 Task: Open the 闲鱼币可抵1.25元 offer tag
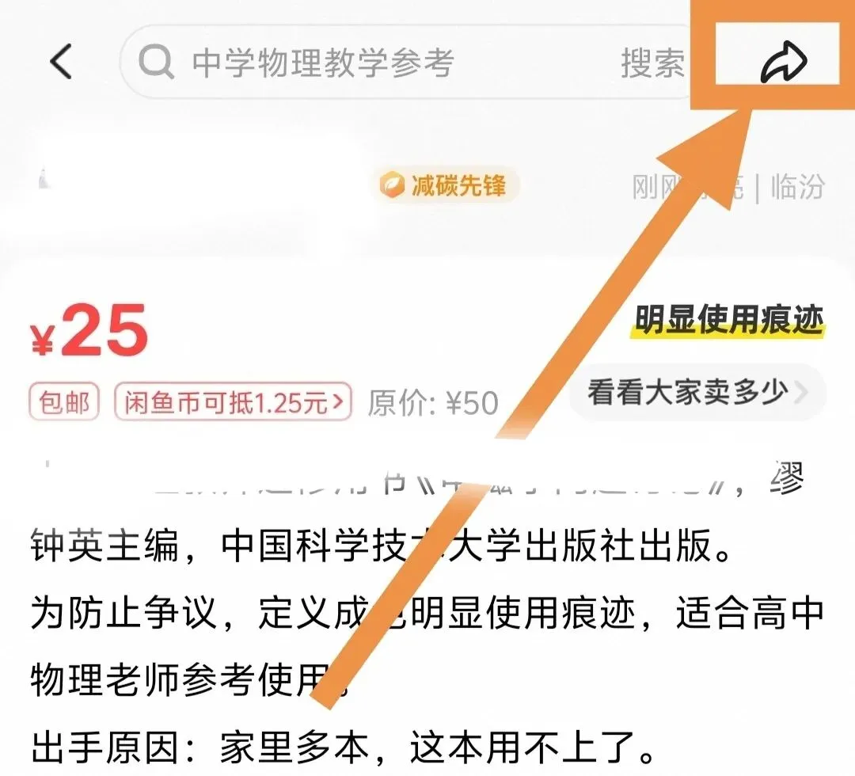click(x=233, y=402)
